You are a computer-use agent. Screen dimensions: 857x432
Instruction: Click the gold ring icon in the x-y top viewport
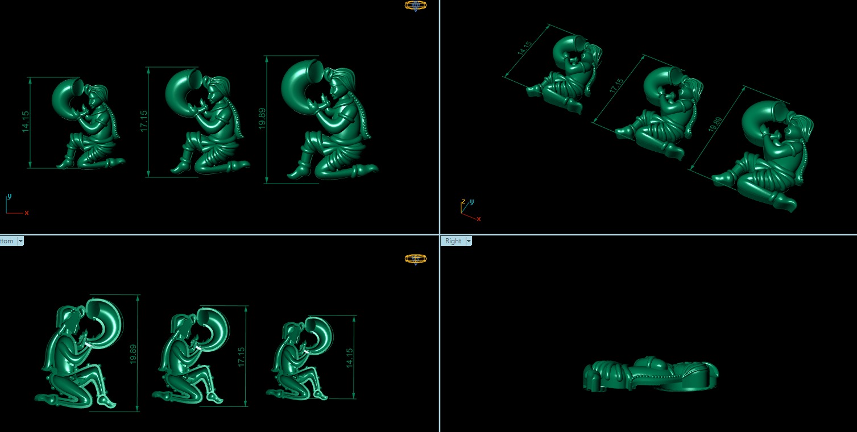(416, 6)
